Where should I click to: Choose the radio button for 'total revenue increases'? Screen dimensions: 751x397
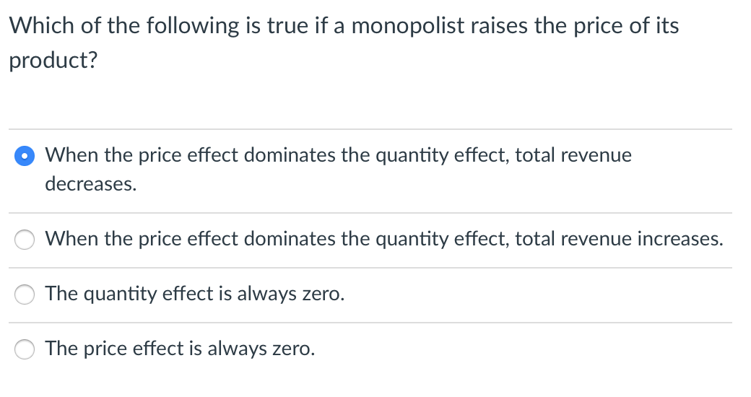pos(25,240)
